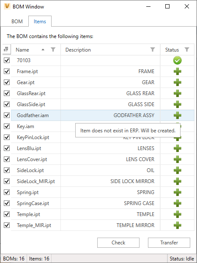Click the plus status icon for LensCover.ipt

pos(178,159)
